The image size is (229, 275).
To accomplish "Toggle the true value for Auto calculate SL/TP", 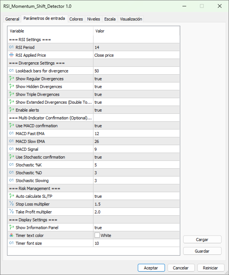I will [136, 196].
